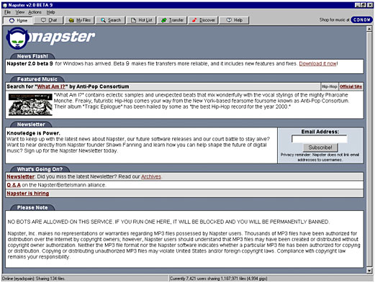Image resolution: width=375 pixels, height=283 pixels.
Task: Open the Home tab
Action: (18, 20)
